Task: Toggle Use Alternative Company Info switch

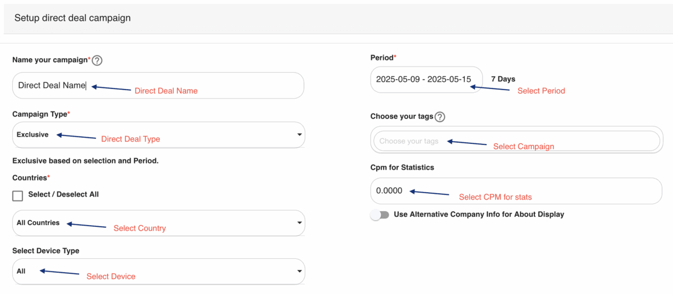Action: tap(380, 214)
